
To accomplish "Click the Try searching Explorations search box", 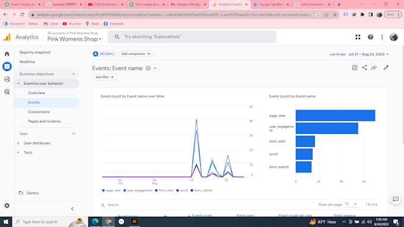I will (192, 37).
